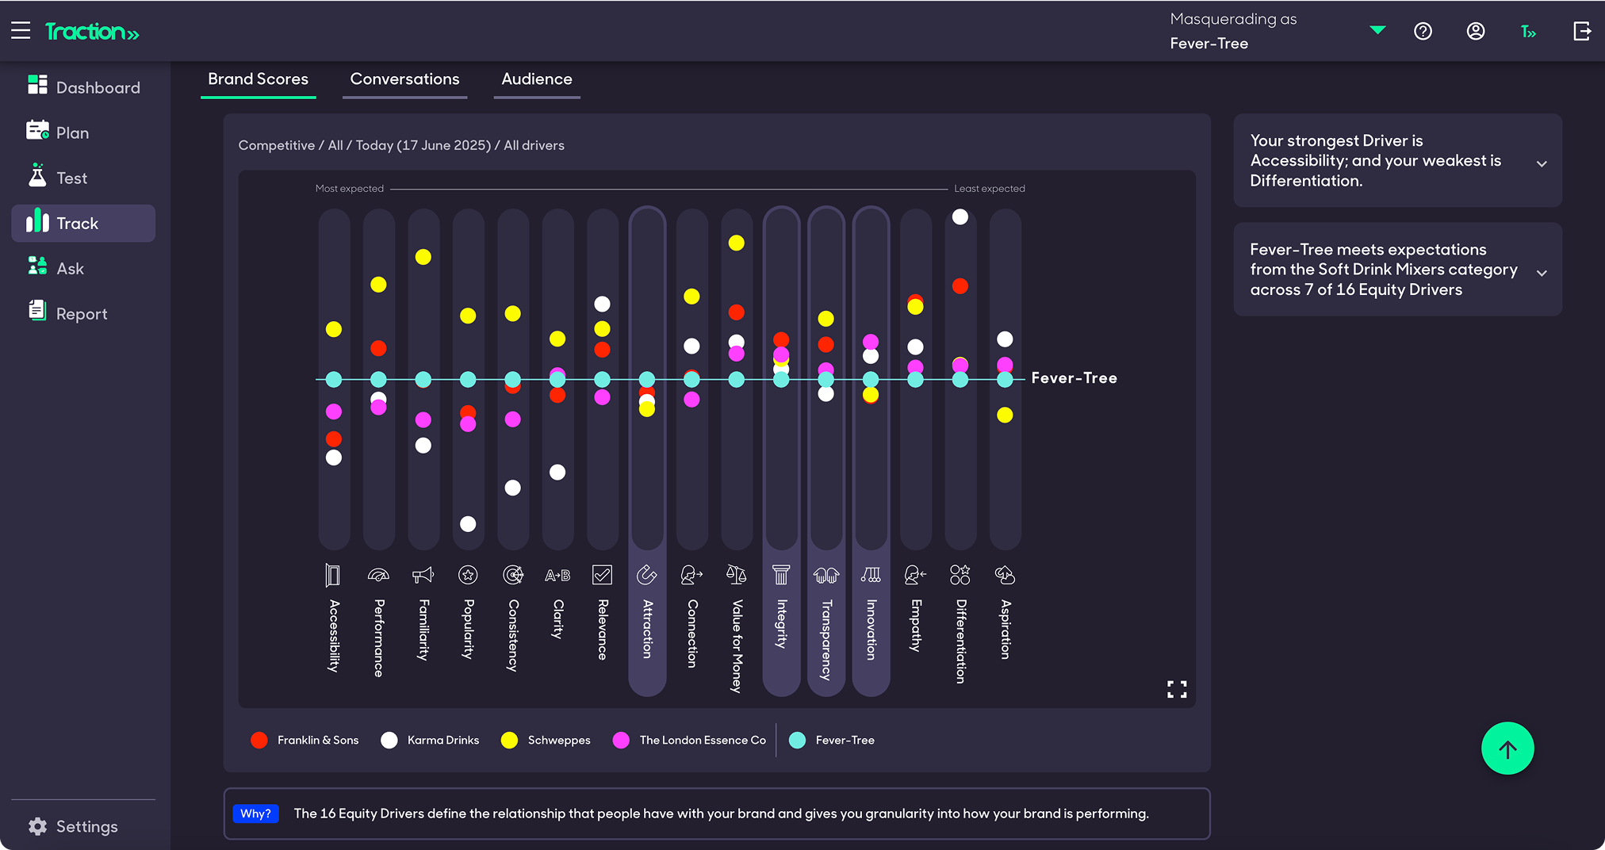Image resolution: width=1605 pixels, height=850 pixels.
Task: Select the Accessibility column label
Action: pyautogui.click(x=334, y=636)
